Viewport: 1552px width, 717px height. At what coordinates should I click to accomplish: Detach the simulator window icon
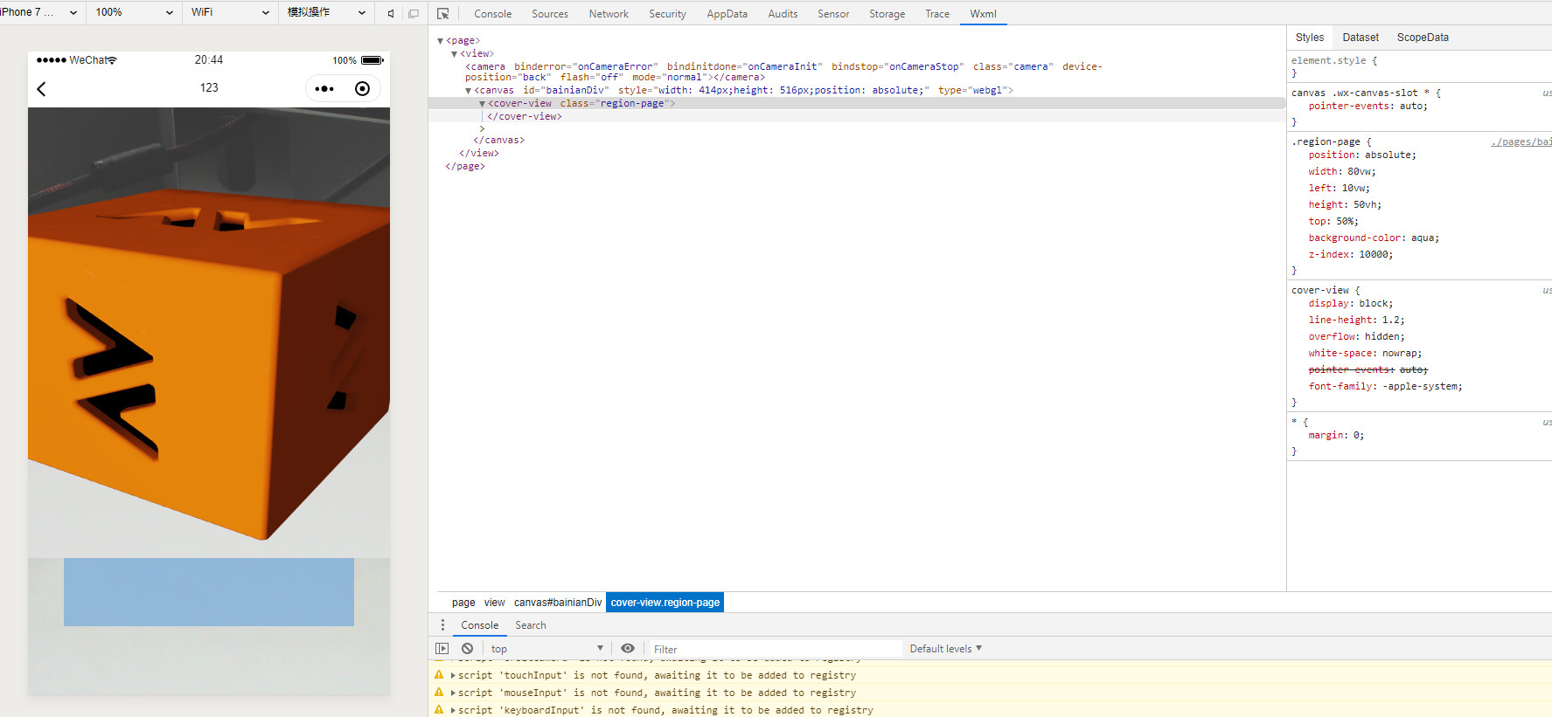click(414, 13)
